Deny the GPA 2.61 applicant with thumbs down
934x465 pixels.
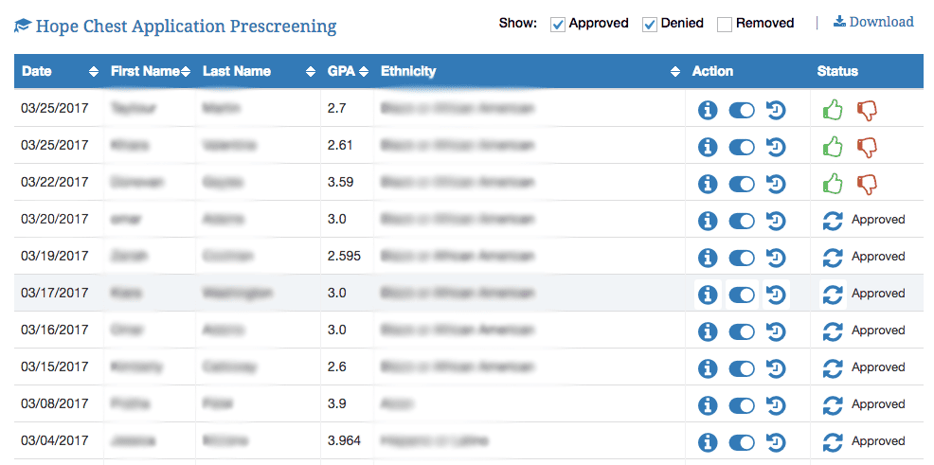click(x=868, y=147)
